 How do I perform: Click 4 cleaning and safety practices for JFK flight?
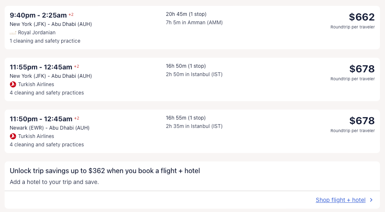[x=47, y=93]
